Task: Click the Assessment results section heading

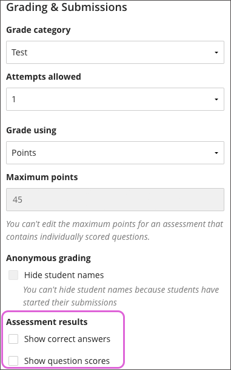Action: (x=47, y=322)
